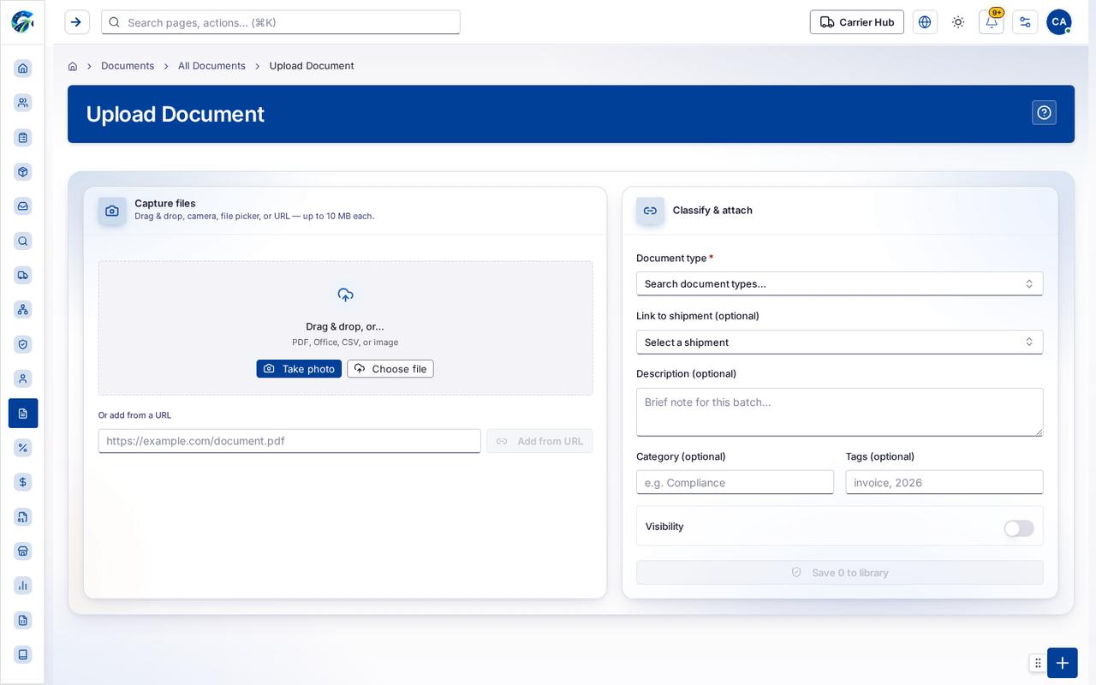Open the sliders settings icon
The image size is (1096, 685).
point(1025,22)
